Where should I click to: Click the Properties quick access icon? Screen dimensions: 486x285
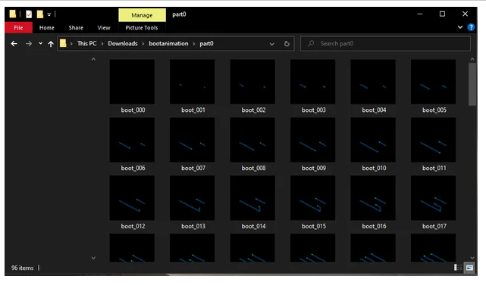(x=29, y=14)
